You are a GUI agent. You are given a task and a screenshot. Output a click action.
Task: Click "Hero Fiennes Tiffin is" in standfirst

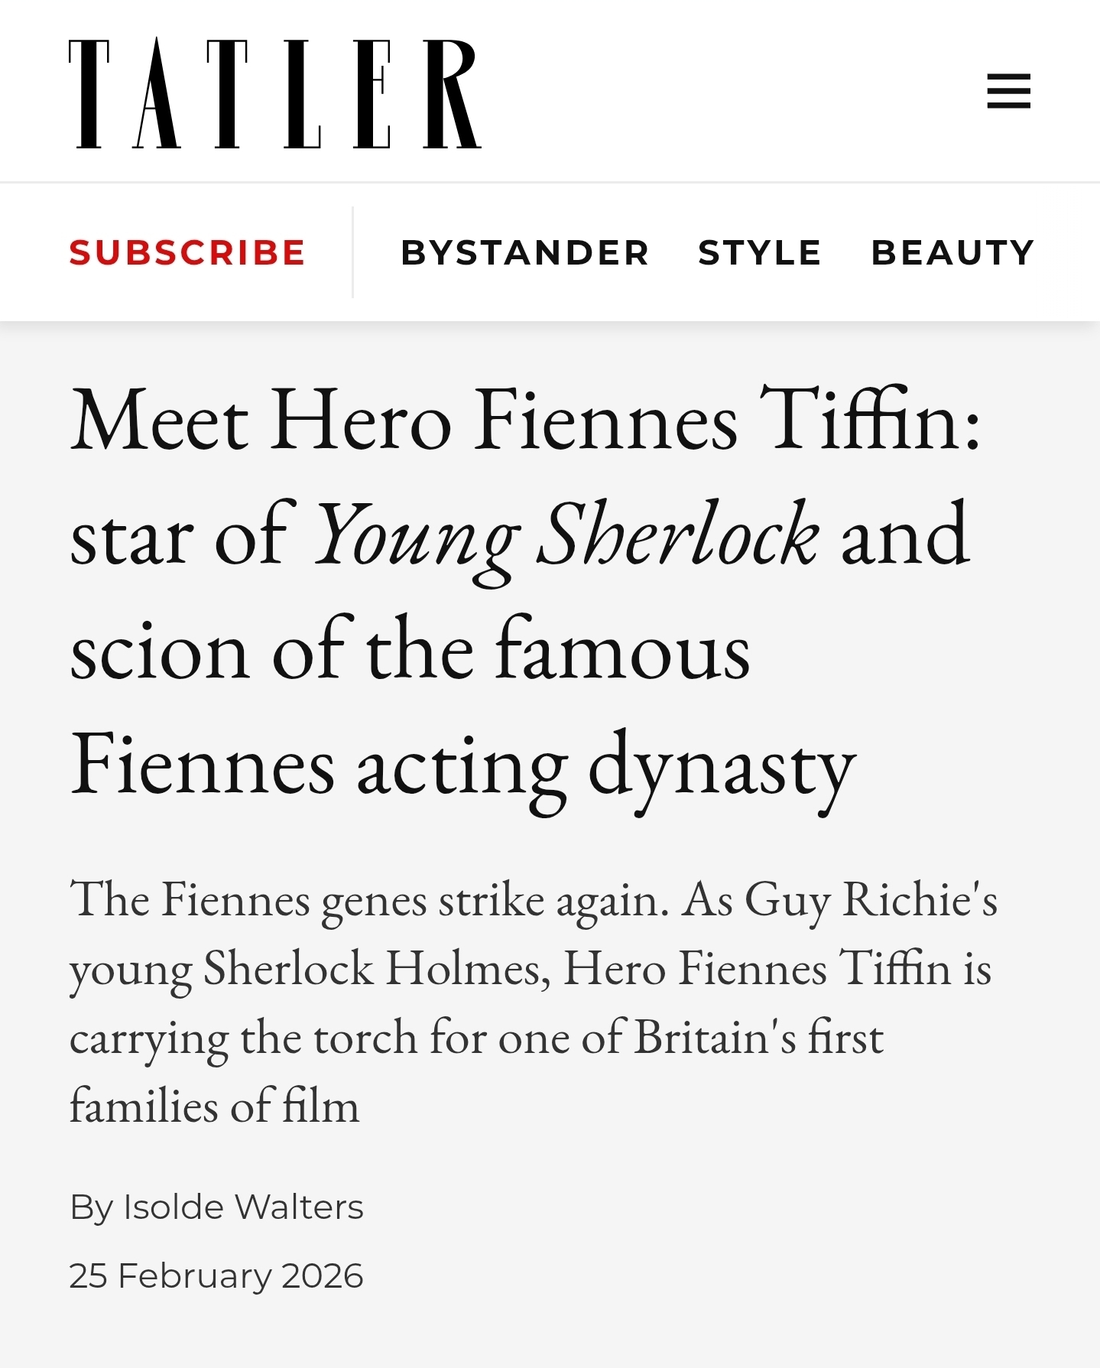point(777,968)
